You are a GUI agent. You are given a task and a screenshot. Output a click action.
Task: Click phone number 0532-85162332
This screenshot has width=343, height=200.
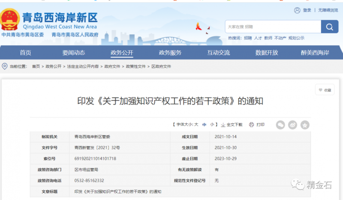89,181
